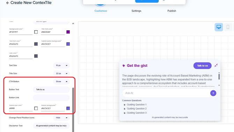The height and width of the screenshot is (132, 234).
Task: Select Guiding Question 3
Action: tap(137, 113)
